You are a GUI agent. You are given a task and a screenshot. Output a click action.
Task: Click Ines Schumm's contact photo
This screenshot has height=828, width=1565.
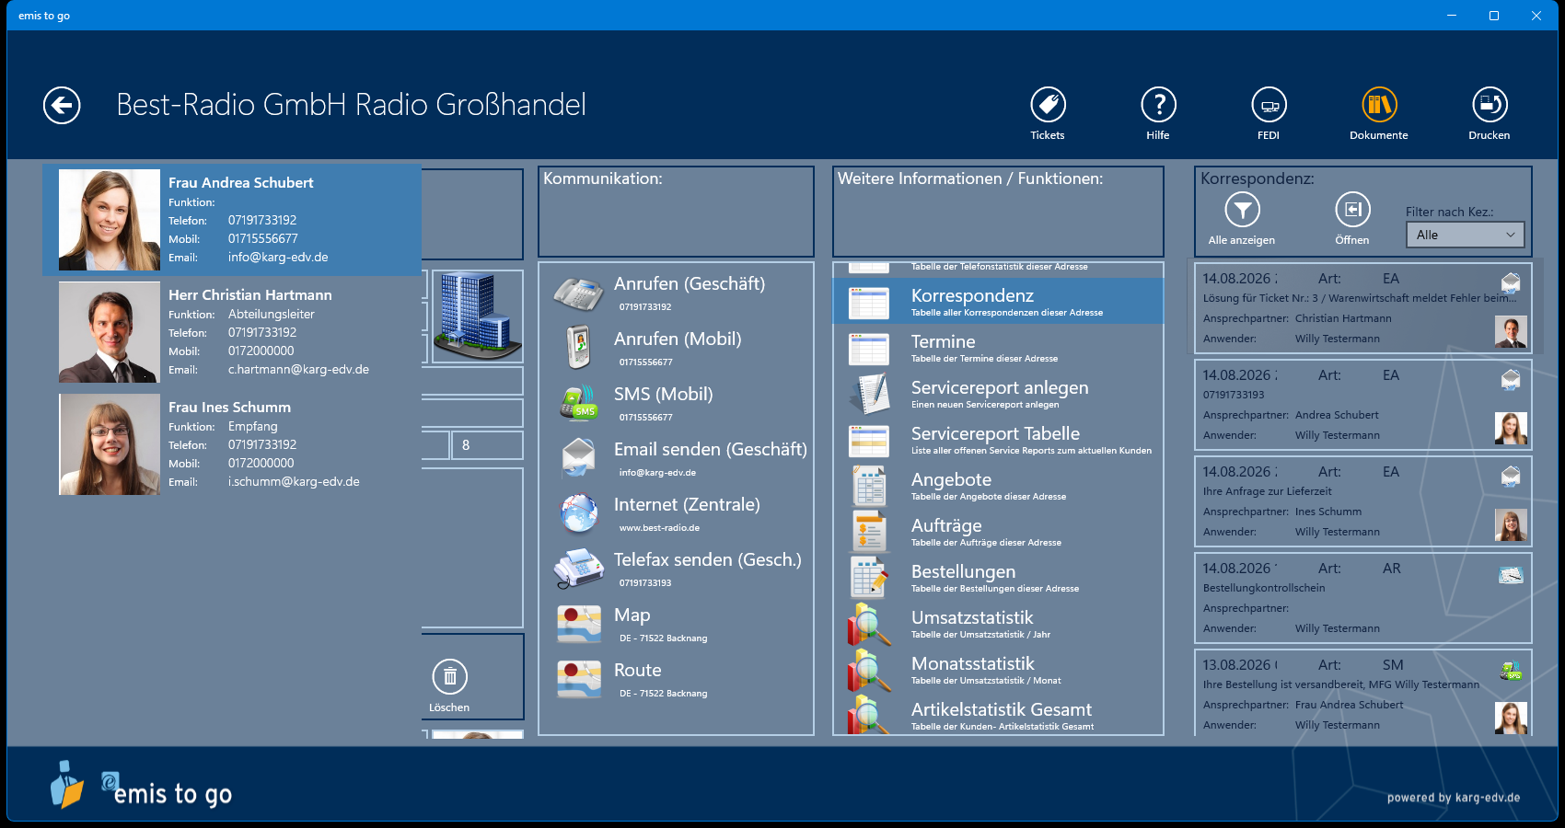tap(109, 444)
